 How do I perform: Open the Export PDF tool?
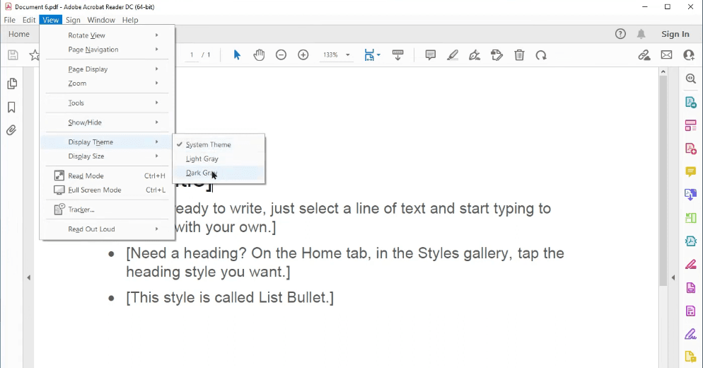click(x=691, y=102)
